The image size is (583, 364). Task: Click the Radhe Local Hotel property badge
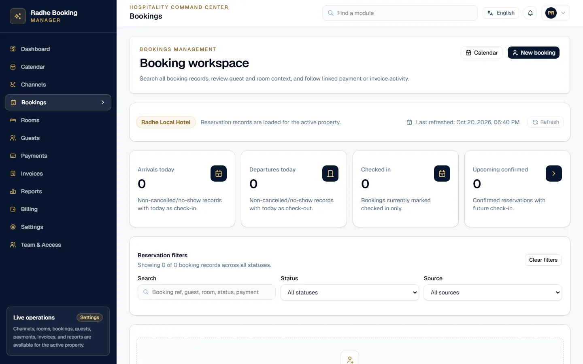(x=166, y=122)
